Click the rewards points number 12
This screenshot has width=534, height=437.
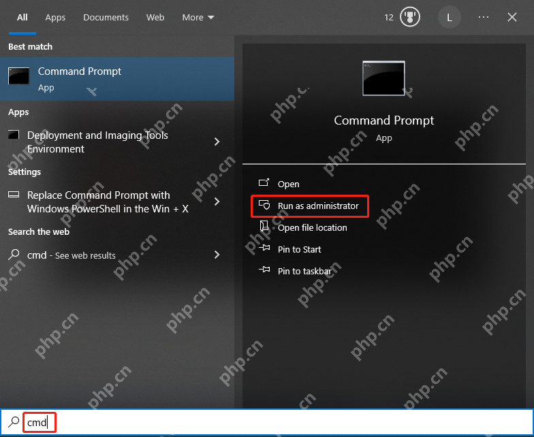tap(388, 18)
